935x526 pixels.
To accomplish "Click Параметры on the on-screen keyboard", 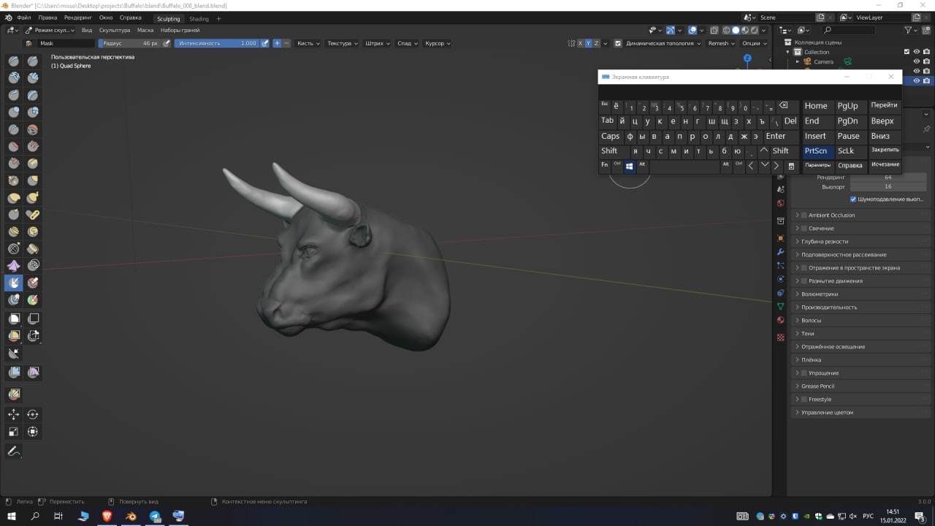I will click(818, 165).
